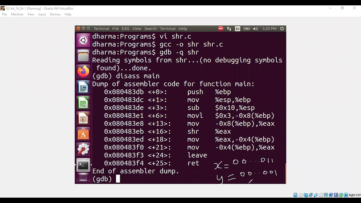
Task: Open the session gear menu in Ubuntu panel
Action: (x=282, y=28)
